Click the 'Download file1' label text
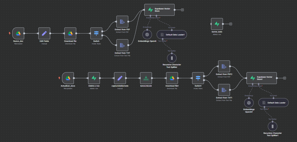The height and width of the screenshot is (142, 297). (172, 86)
